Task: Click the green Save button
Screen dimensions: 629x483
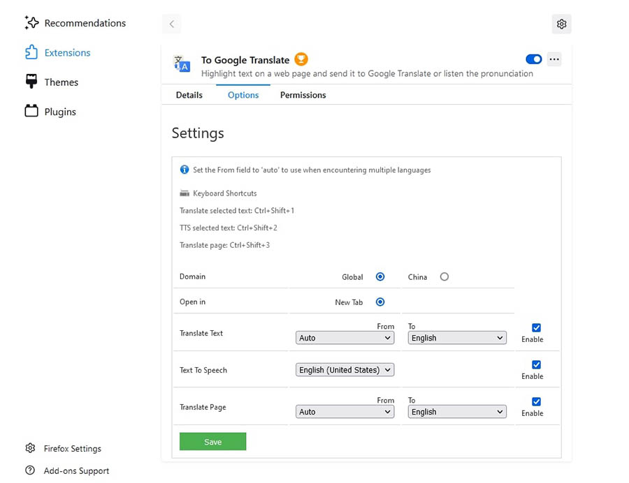Action: click(212, 442)
